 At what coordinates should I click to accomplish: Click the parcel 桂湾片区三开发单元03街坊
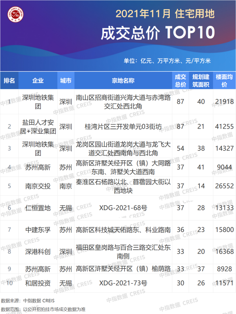pyautogui.click(x=123, y=127)
